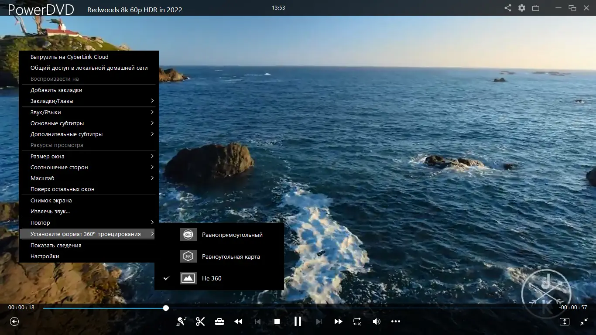Click the playback progress slider handle

[166, 308]
